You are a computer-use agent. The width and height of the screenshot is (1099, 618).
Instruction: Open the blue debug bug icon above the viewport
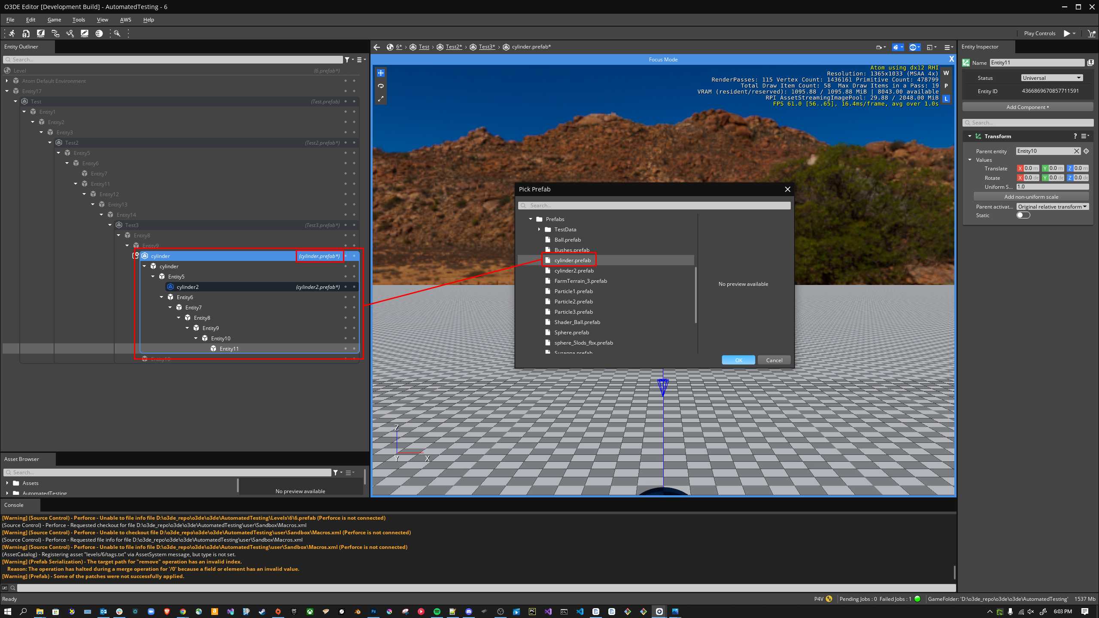click(896, 47)
